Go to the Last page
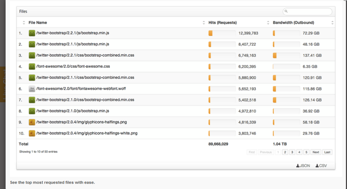The image size is (347, 189). (x=327, y=152)
